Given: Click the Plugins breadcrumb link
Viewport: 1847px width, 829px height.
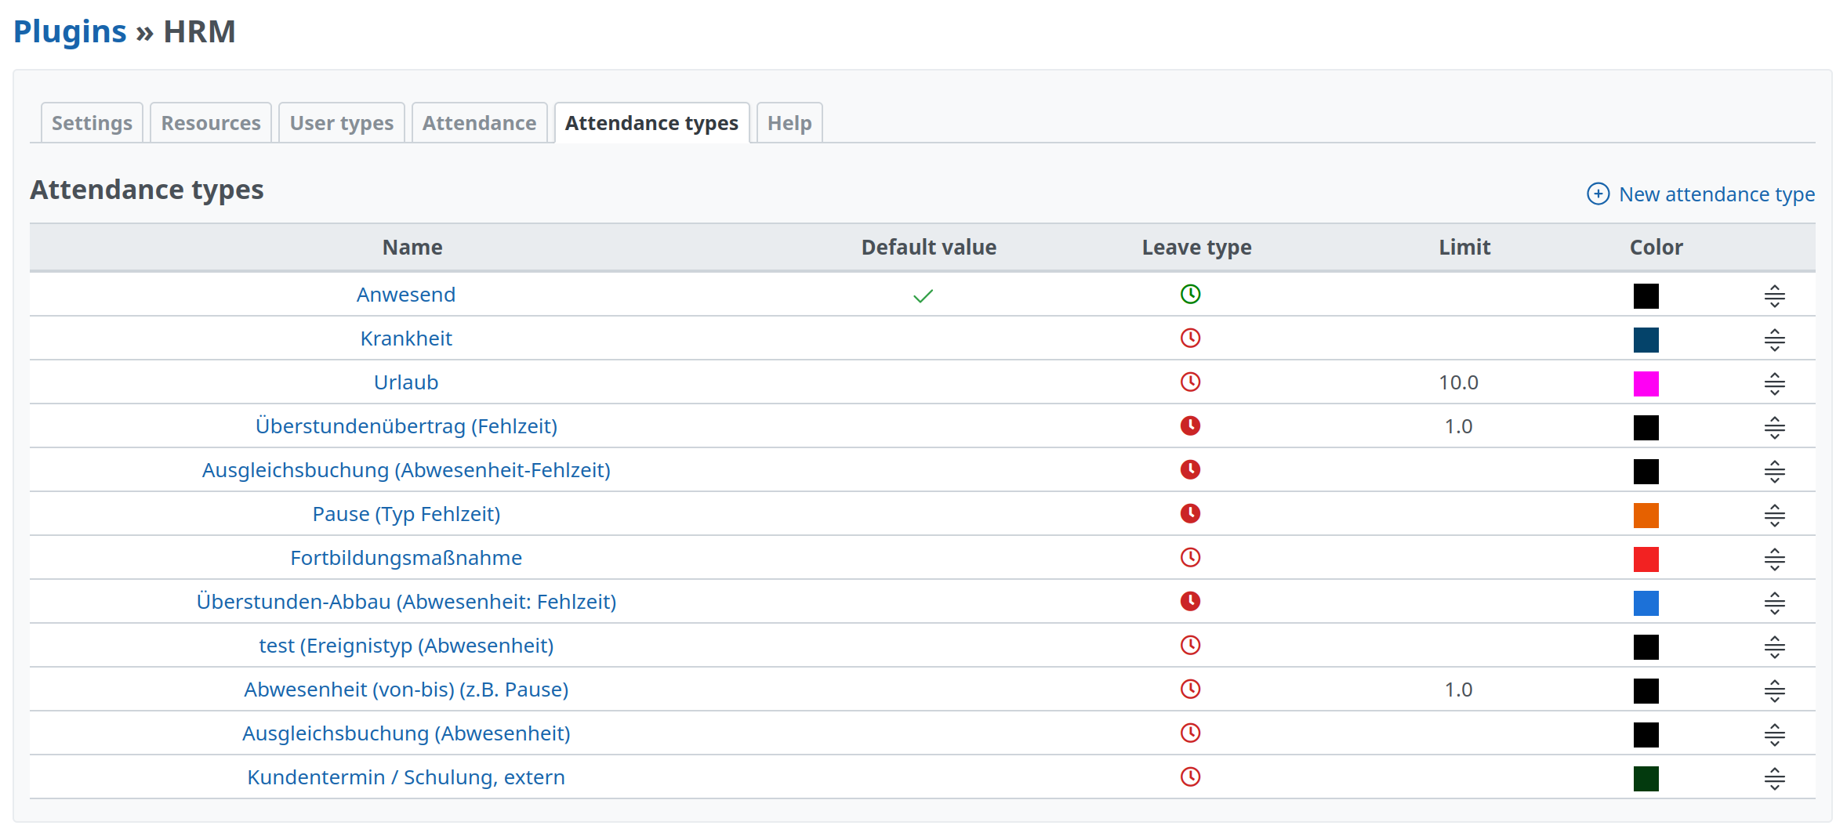Looking at the screenshot, I should point(70,31).
